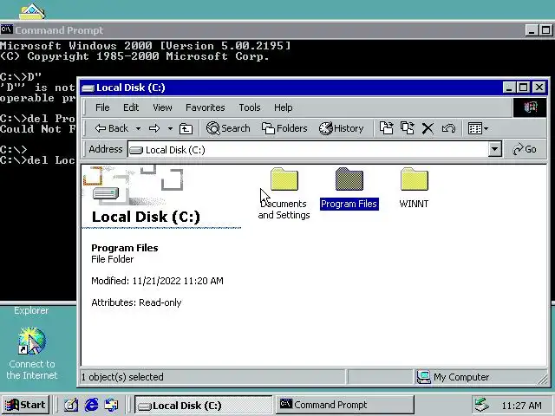Screen dimensions: 555x416
Task: Go back using the Back button
Action: 112,128
